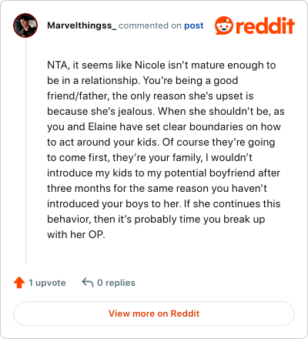
Task: Open the Marvelthingss_ profile avatar
Action: click(25, 25)
